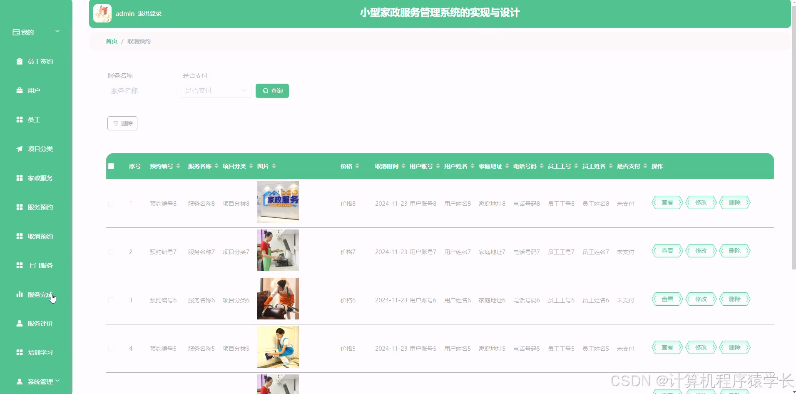
Task: Click the thumbnail image for 预约编号6
Action: (x=278, y=299)
